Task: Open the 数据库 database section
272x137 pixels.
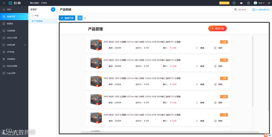Action: 14,24
